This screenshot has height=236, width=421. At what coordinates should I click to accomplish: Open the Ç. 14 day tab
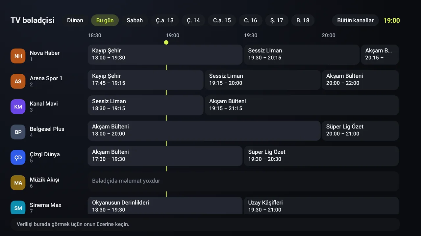coord(193,20)
